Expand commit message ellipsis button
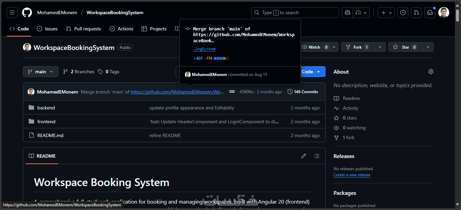This screenshot has height=210, width=461. pyautogui.click(x=232, y=92)
